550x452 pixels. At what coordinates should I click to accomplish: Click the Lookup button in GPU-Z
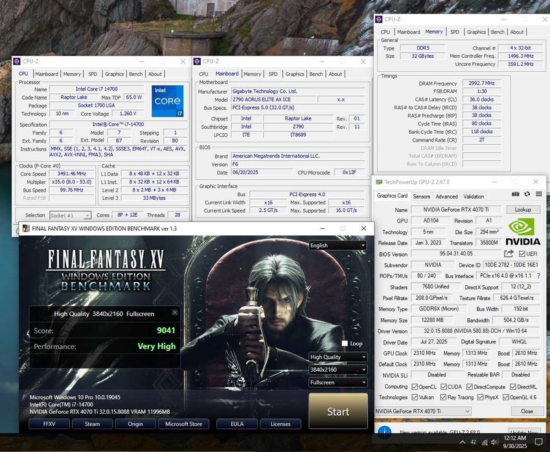click(523, 210)
